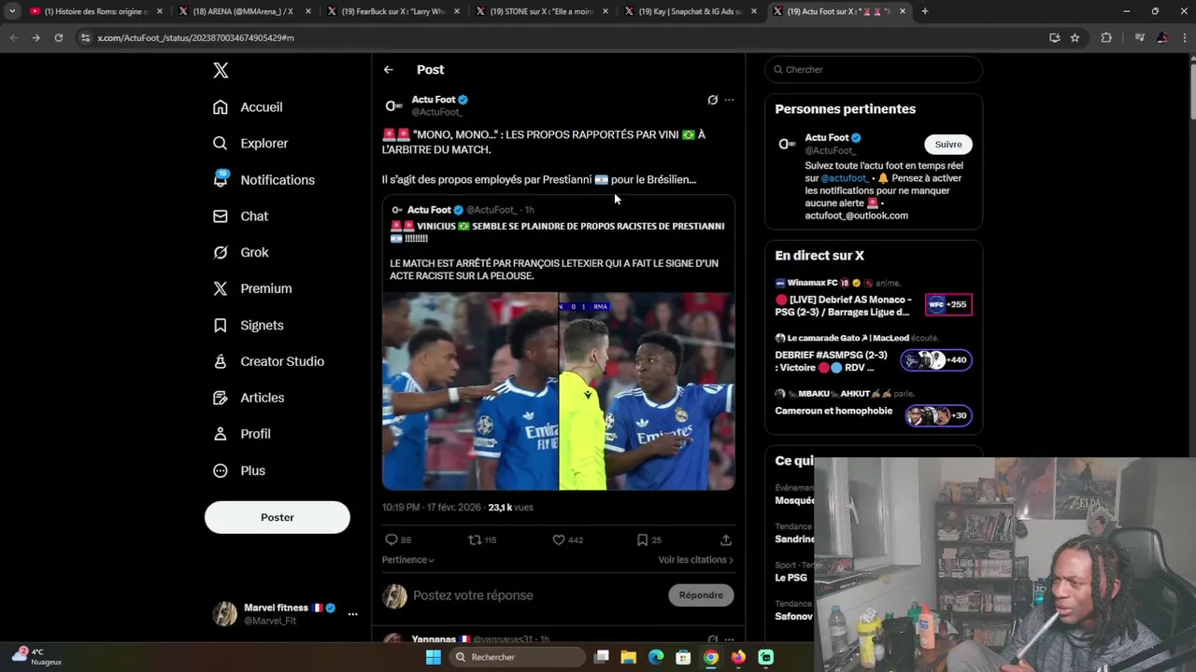The image size is (1196, 672).
Task: Open File Explorer from the taskbar
Action: pos(629,657)
